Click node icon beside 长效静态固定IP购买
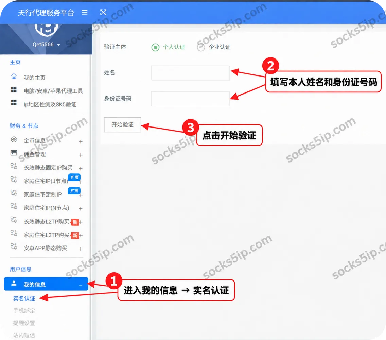Image resolution: width=386 pixels, height=340 pixels. (x=14, y=166)
